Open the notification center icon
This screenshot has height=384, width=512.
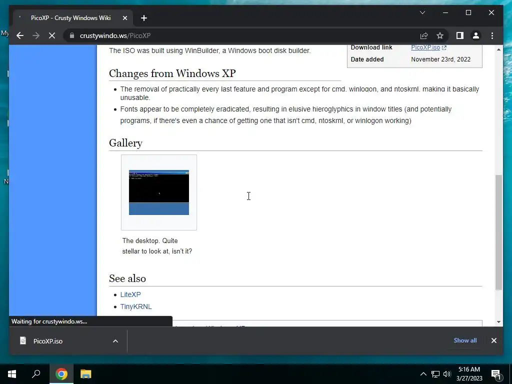(x=496, y=374)
